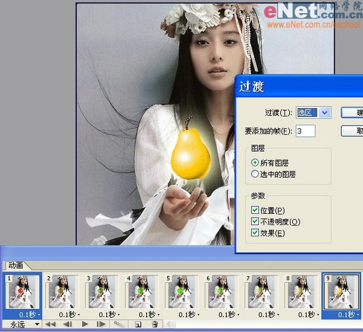Click the 要添加的帧 input field
This screenshot has height=332, width=363.
(305, 131)
